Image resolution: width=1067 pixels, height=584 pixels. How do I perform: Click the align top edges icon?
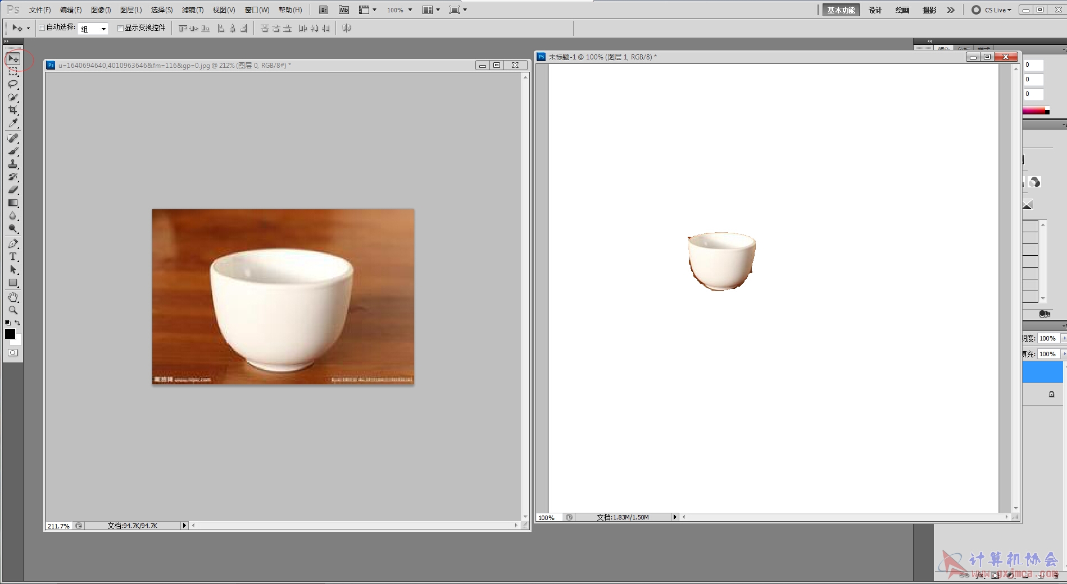[183, 28]
